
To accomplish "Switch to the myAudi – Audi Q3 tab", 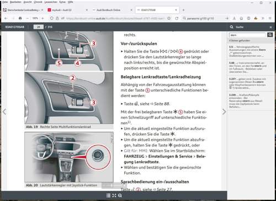I will (x=67, y=10).
